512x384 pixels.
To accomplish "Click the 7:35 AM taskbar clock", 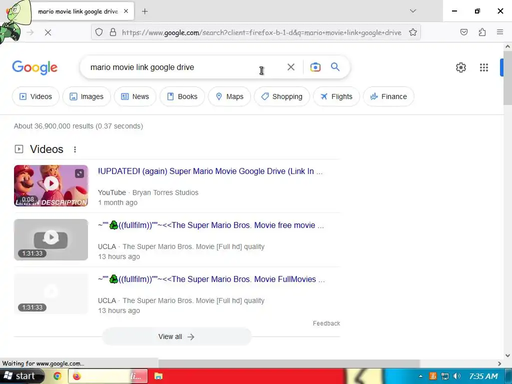I will pos(483,376).
